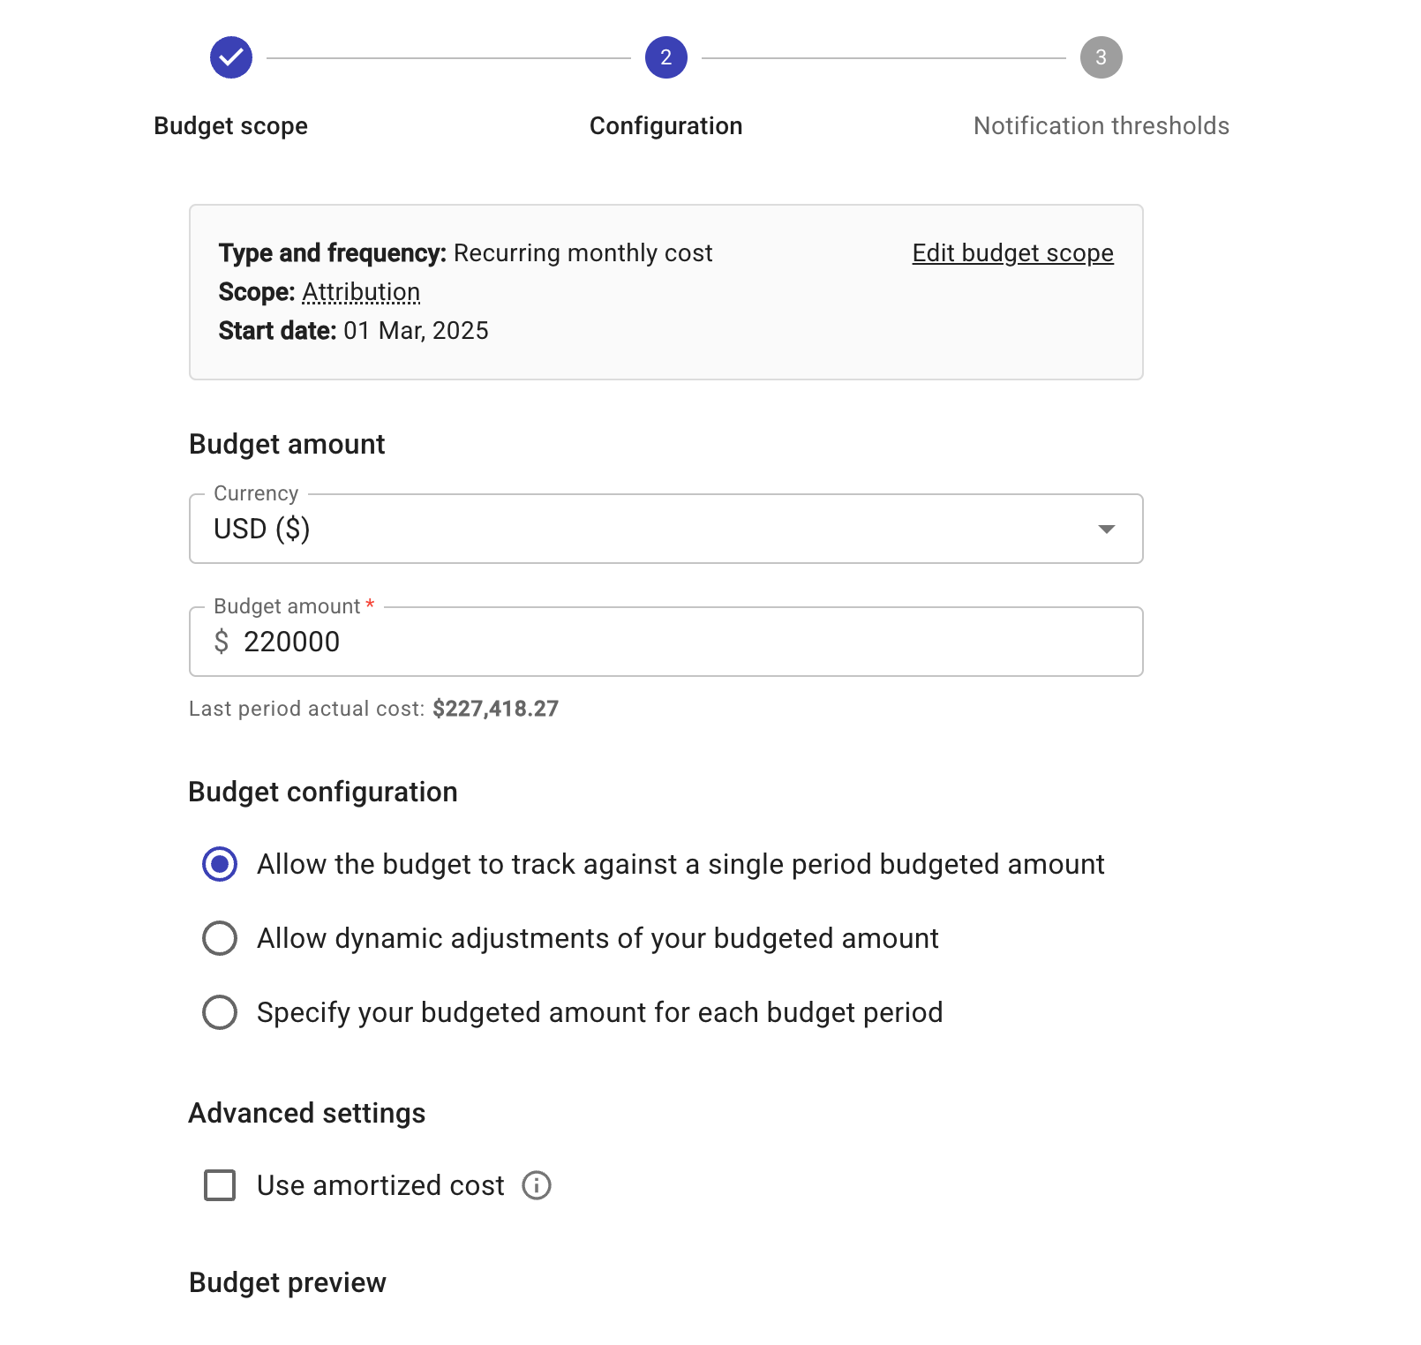Click the Configuration step label
This screenshot has width=1421, height=1345.
pyautogui.click(x=665, y=126)
